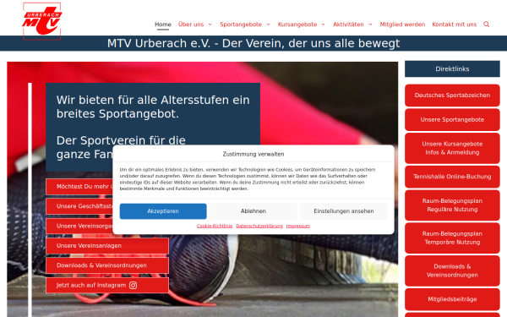Accept cookies with Akzeptieren button
This screenshot has width=507, height=317.
pos(163,210)
